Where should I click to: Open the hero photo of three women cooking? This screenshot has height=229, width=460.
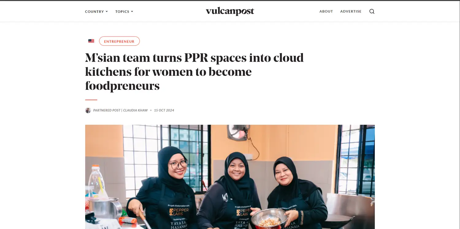tap(230, 177)
